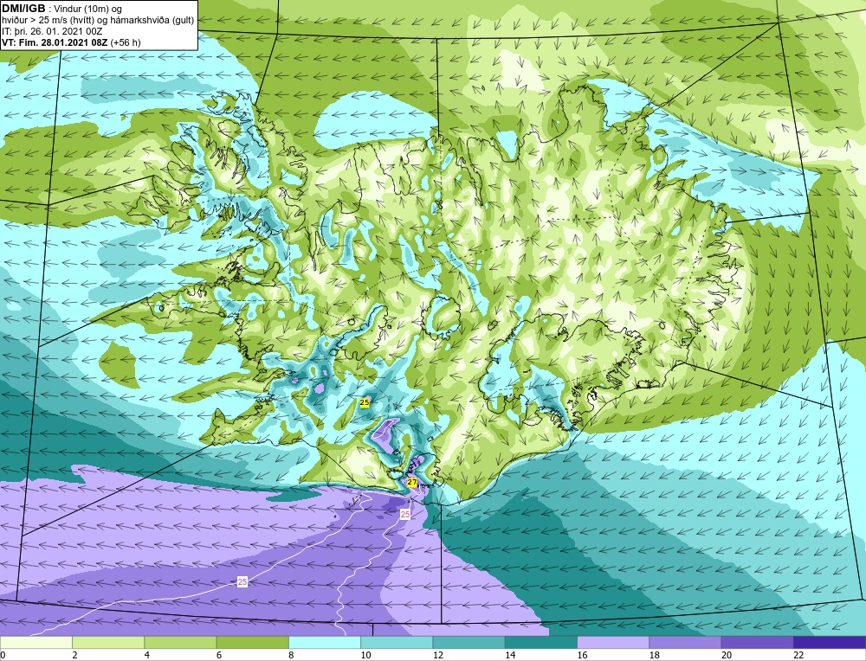Screen dimensions: 866x661
Task: Click the white 25 contour label near the south coast
Action: (x=405, y=514)
